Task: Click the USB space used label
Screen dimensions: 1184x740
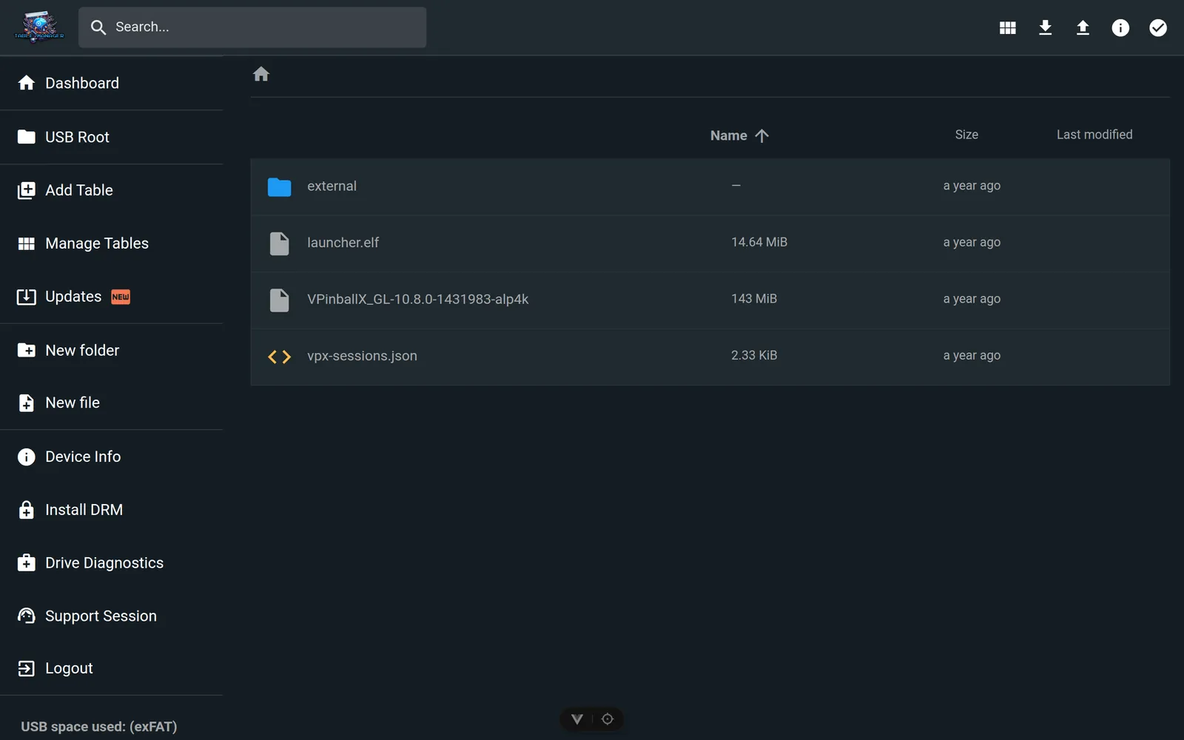Action: tap(99, 727)
